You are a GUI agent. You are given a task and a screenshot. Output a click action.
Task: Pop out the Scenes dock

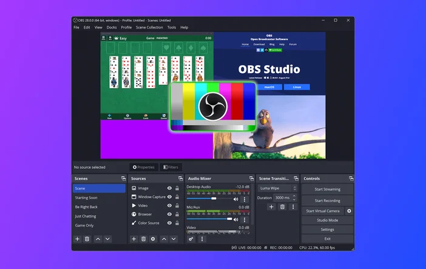123,179
